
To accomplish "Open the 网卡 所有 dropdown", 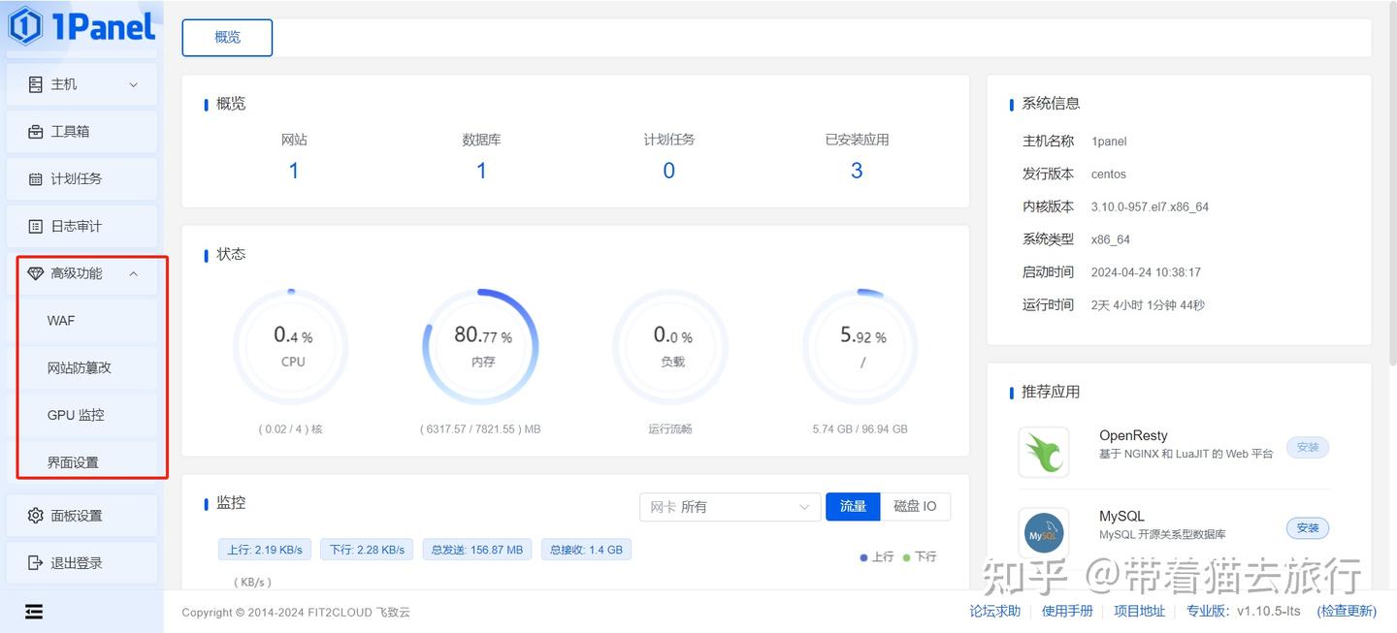I will [x=730, y=506].
